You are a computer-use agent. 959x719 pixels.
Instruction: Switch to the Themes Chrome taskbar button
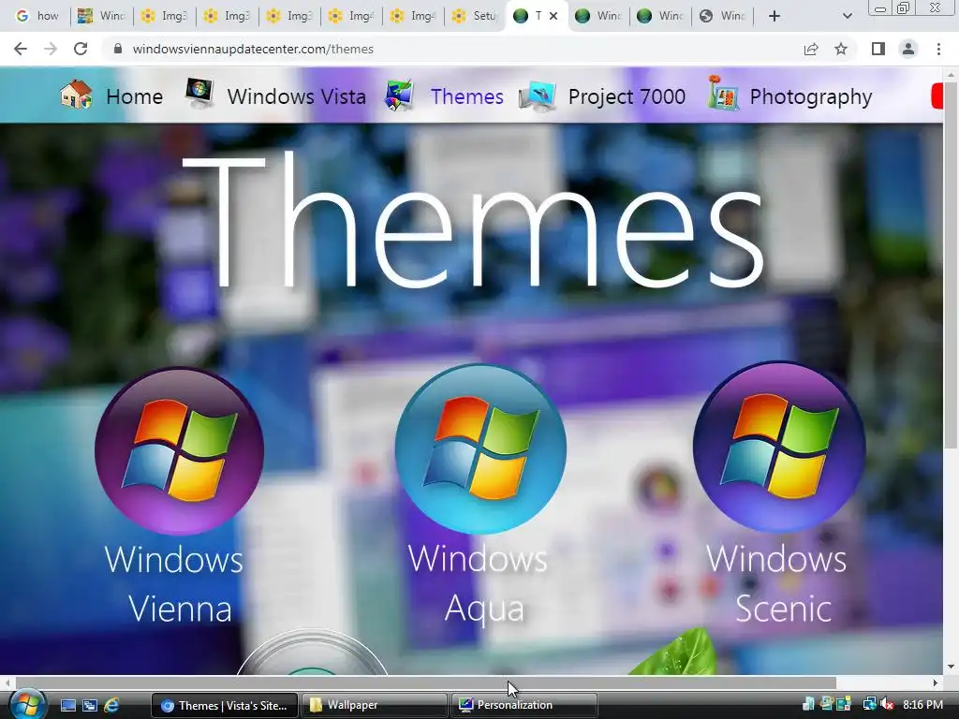point(225,706)
